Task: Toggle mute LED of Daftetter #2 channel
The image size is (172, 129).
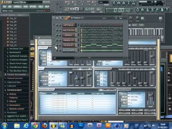Action: click(54, 40)
